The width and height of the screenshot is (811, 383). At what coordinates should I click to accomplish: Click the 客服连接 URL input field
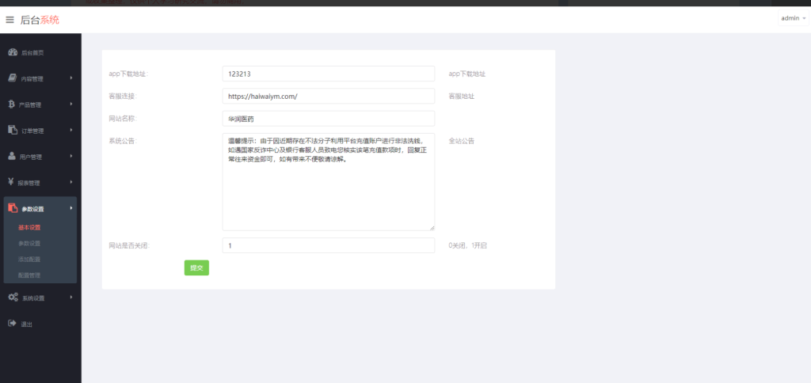pyautogui.click(x=329, y=96)
